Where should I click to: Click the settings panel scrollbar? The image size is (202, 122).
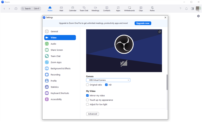pyautogui.click(x=167, y=82)
